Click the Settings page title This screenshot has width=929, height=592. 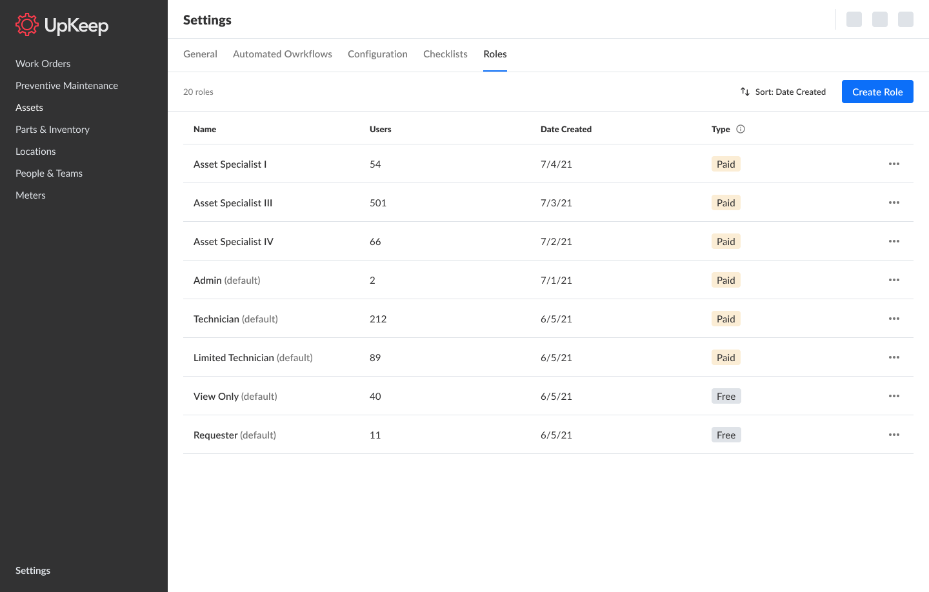[207, 20]
